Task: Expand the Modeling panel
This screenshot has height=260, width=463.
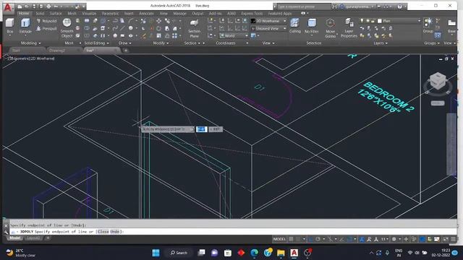Action: tap(30, 43)
